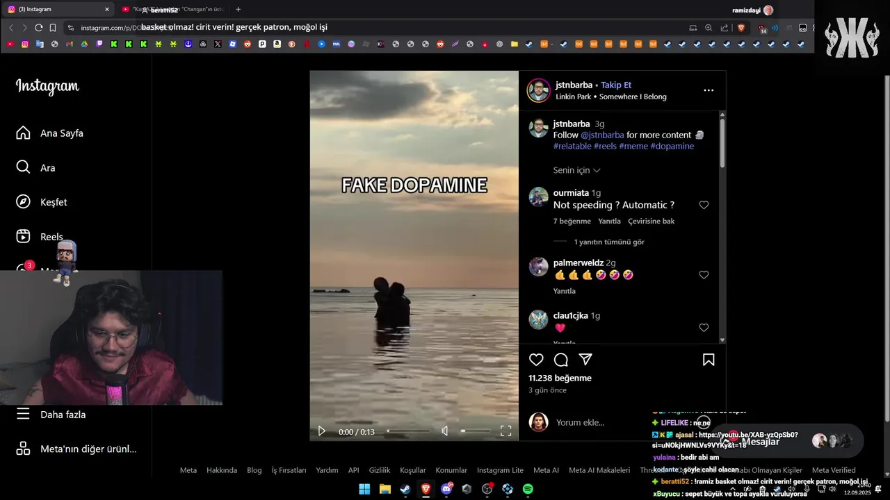The image size is (890, 500).
Task: Open the İş Fırsatları footer link
Action: (x=289, y=470)
